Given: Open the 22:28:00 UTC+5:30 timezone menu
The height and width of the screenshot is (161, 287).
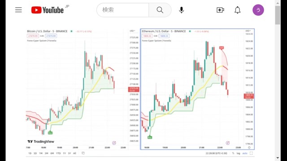Looking at the screenshot, I should pos(216,153).
